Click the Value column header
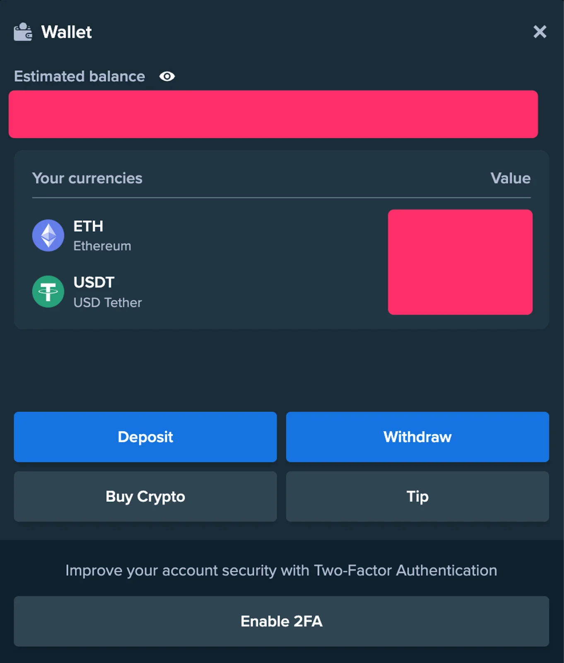 pos(511,178)
